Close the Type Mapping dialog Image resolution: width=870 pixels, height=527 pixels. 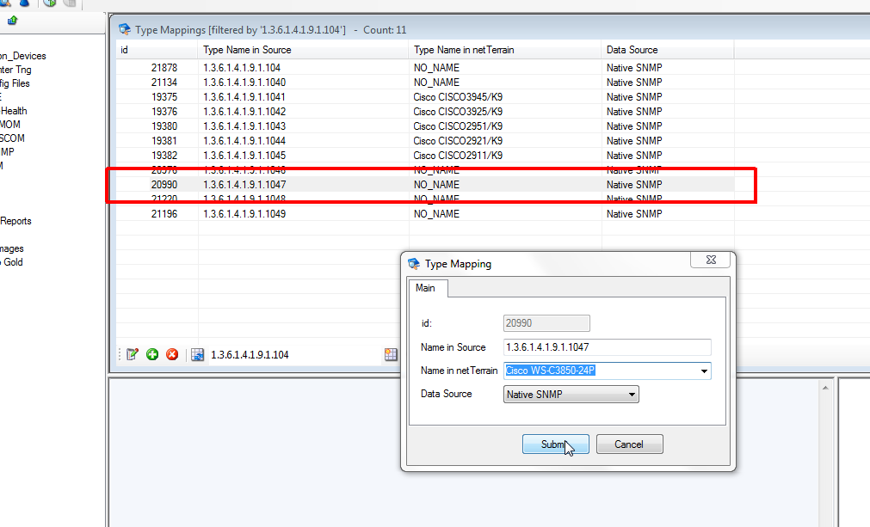713,261
